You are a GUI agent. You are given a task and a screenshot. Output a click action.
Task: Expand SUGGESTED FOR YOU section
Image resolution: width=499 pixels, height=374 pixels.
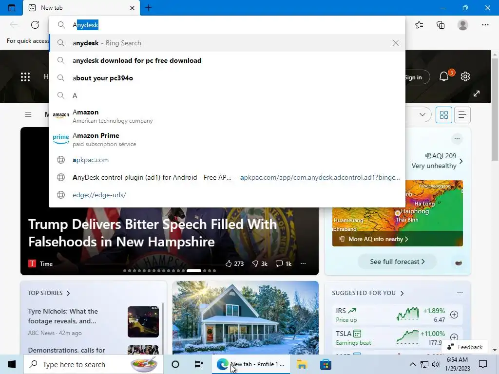pyautogui.click(x=368, y=293)
